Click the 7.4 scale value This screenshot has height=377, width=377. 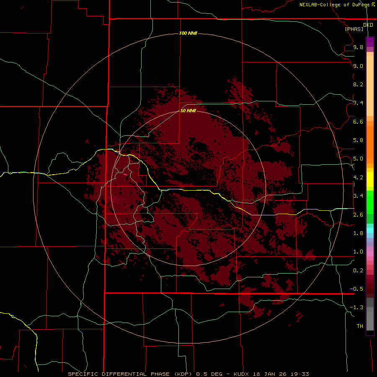point(358,103)
